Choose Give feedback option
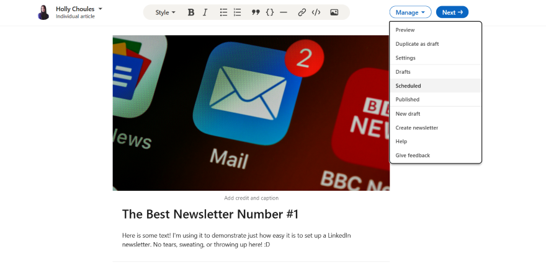The image size is (546, 275). (436, 155)
